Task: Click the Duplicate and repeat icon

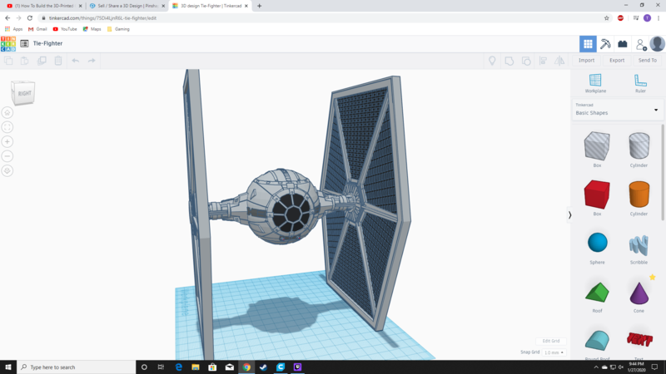Action: coord(42,61)
